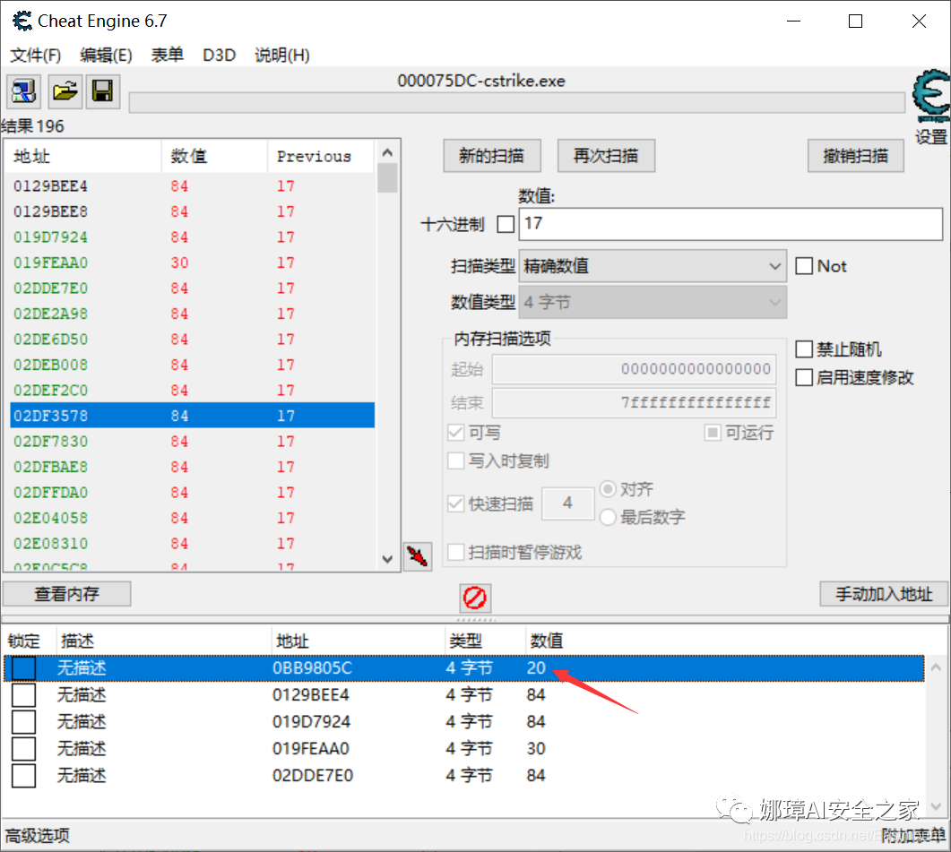Click the 查看内存 button
951x852 pixels.
66,594
